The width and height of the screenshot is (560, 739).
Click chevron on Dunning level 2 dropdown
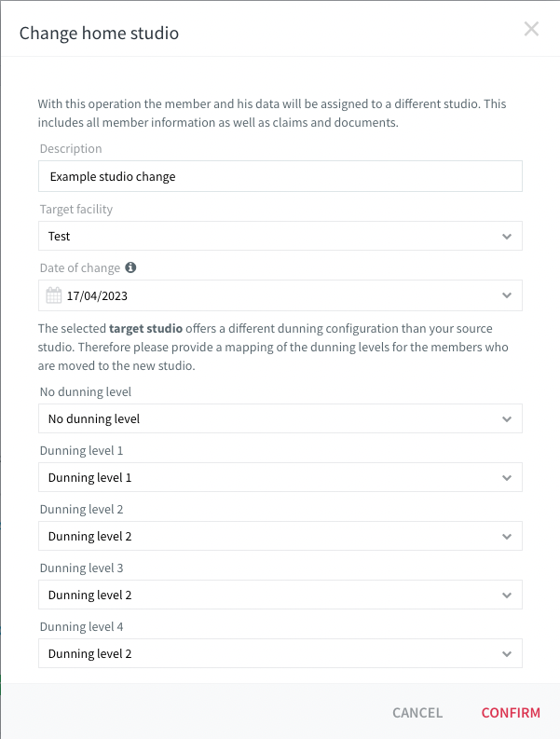point(507,537)
